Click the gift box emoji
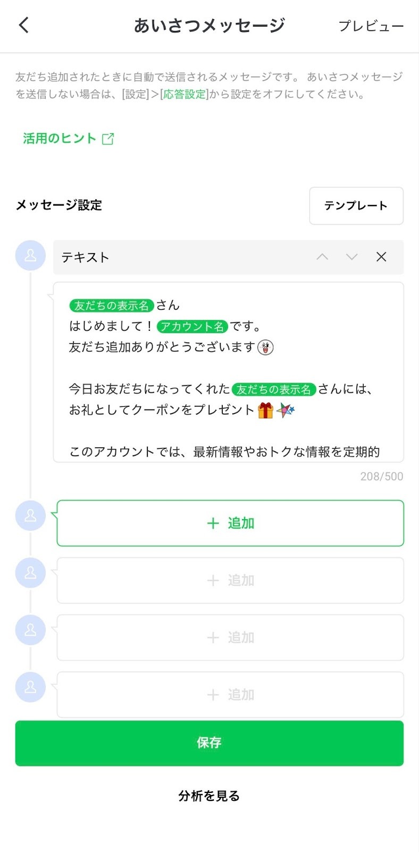 coord(265,410)
